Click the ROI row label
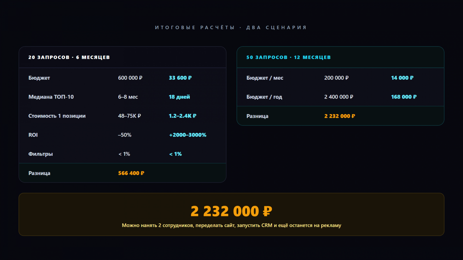Viewport: 463px width, 260px height. [x=33, y=135]
